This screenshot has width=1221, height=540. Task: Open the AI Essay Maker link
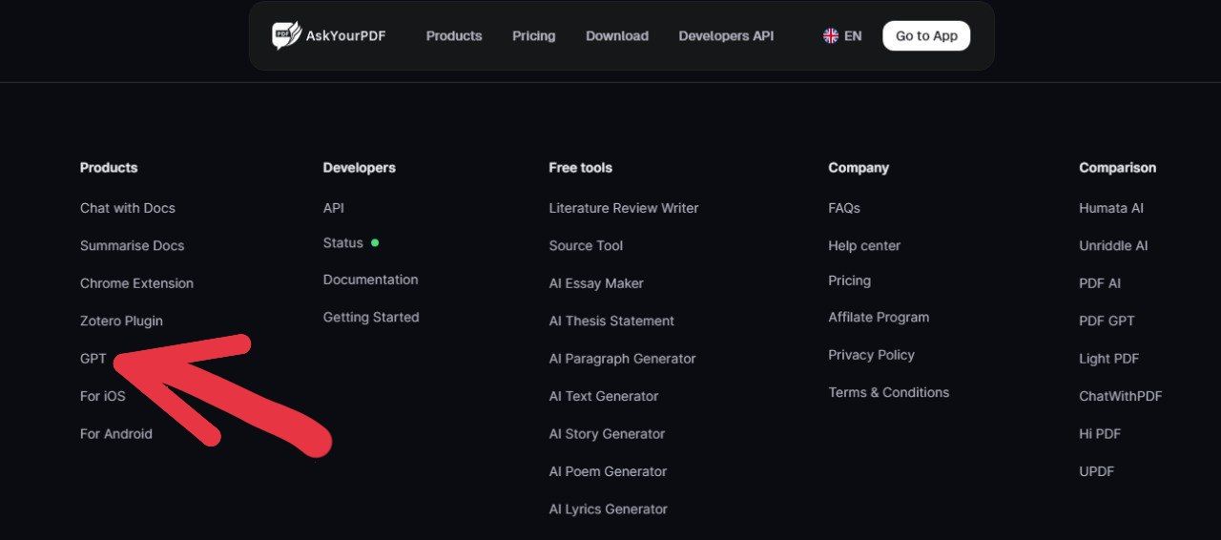[596, 283]
